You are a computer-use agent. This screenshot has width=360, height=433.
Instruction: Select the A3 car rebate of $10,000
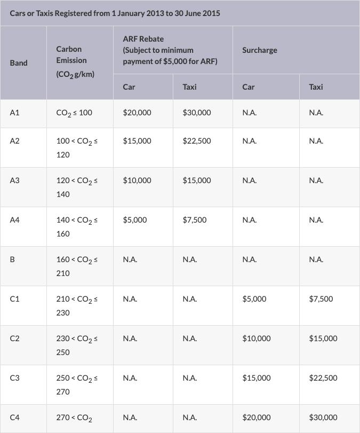tap(137, 180)
